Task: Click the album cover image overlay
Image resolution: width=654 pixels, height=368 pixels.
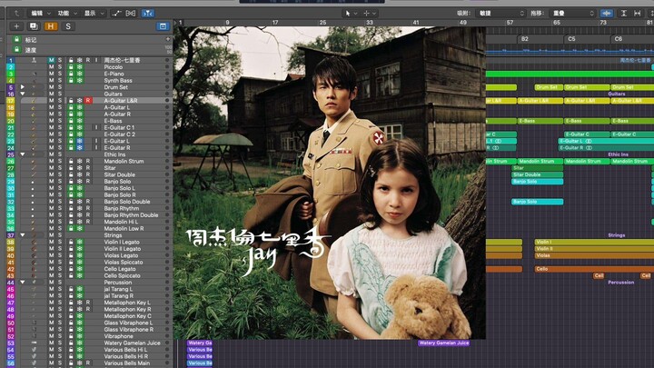Action: (x=330, y=183)
